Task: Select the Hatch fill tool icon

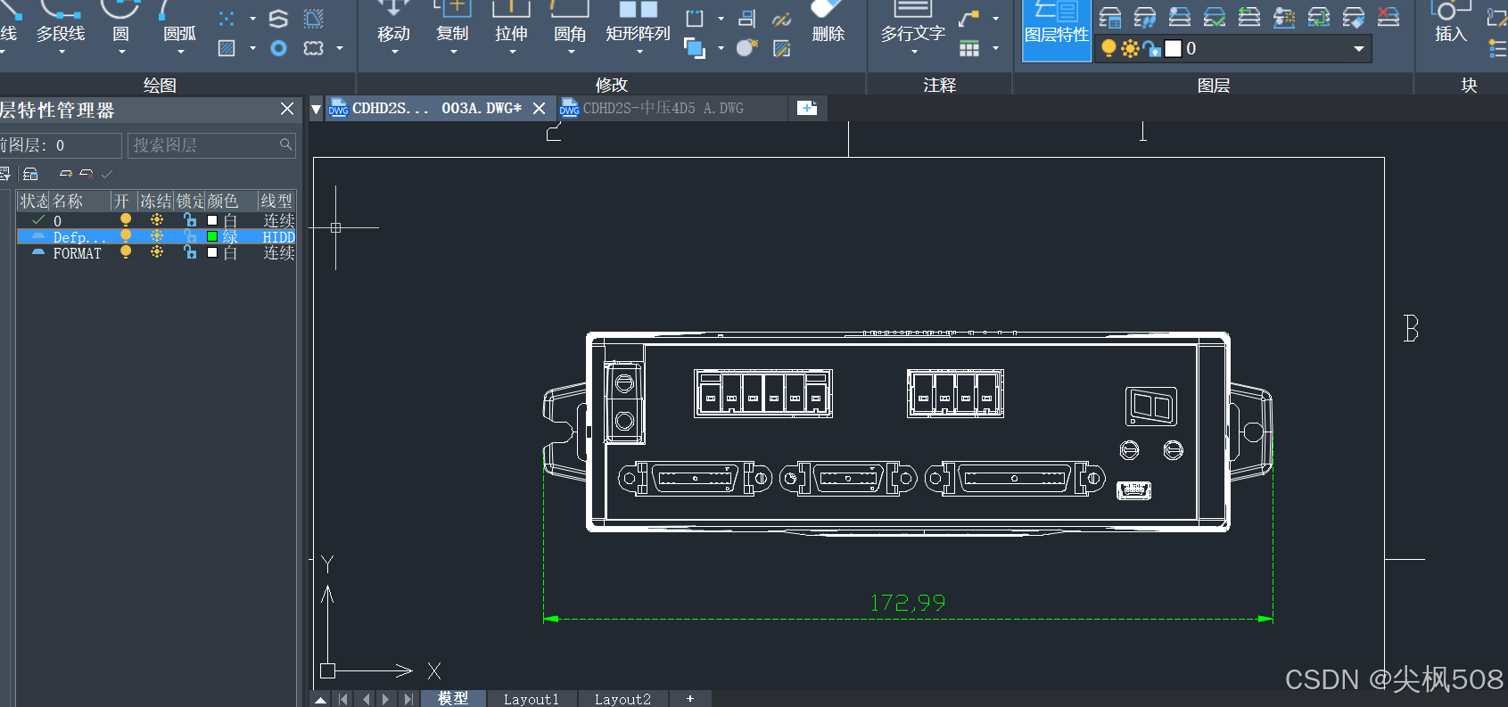Action: (227, 48)
